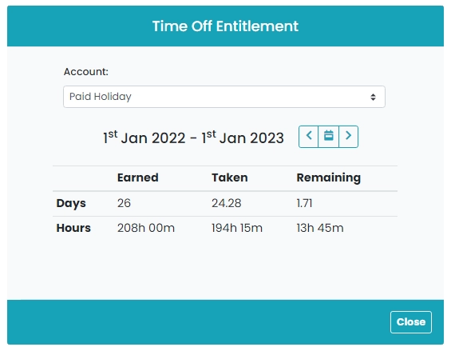Click the 1.71 remaining days value
Image resolution: width=451 pixels, height=351 pixels.
tap(304, 203)
